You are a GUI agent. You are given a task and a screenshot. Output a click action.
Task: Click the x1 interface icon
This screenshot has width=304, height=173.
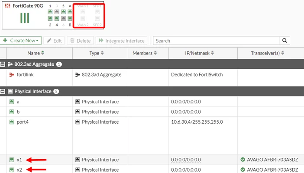coord(12,160)
